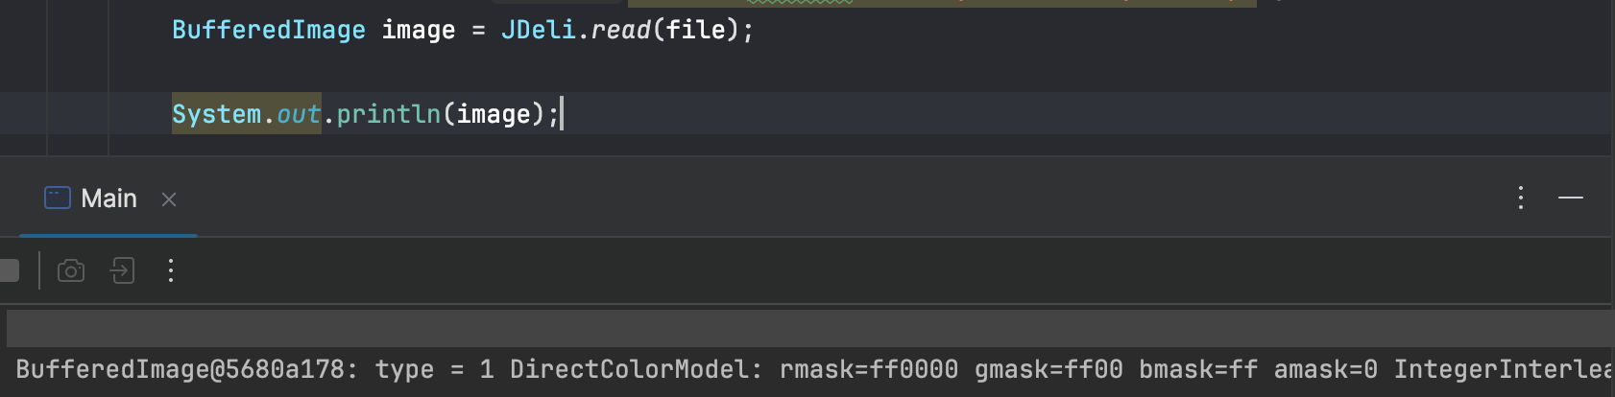Open run toolbar's vertical three-dot menu

tap(171, 271)
